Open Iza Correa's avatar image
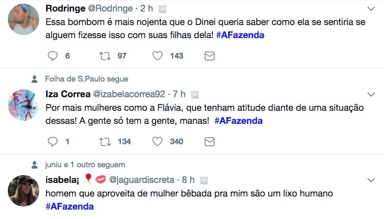Viewport: 384px width, 219px height. coord(24,105)
